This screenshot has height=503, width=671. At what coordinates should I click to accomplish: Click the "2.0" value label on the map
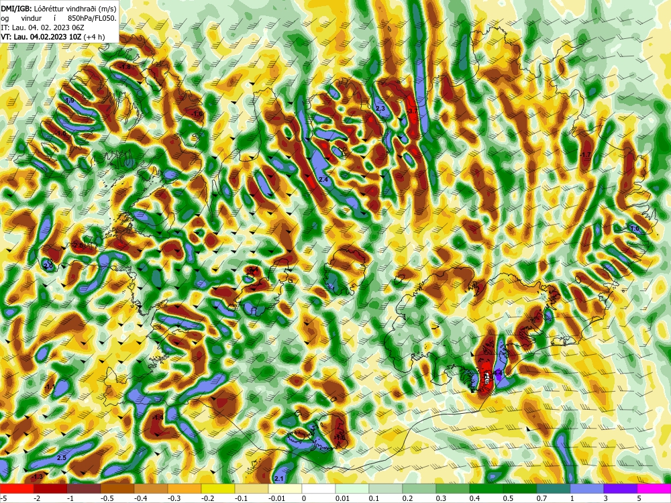click(x=48, y=266)
